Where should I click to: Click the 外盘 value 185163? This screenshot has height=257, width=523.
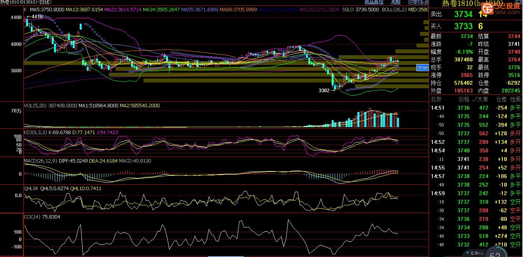[464, 91]
